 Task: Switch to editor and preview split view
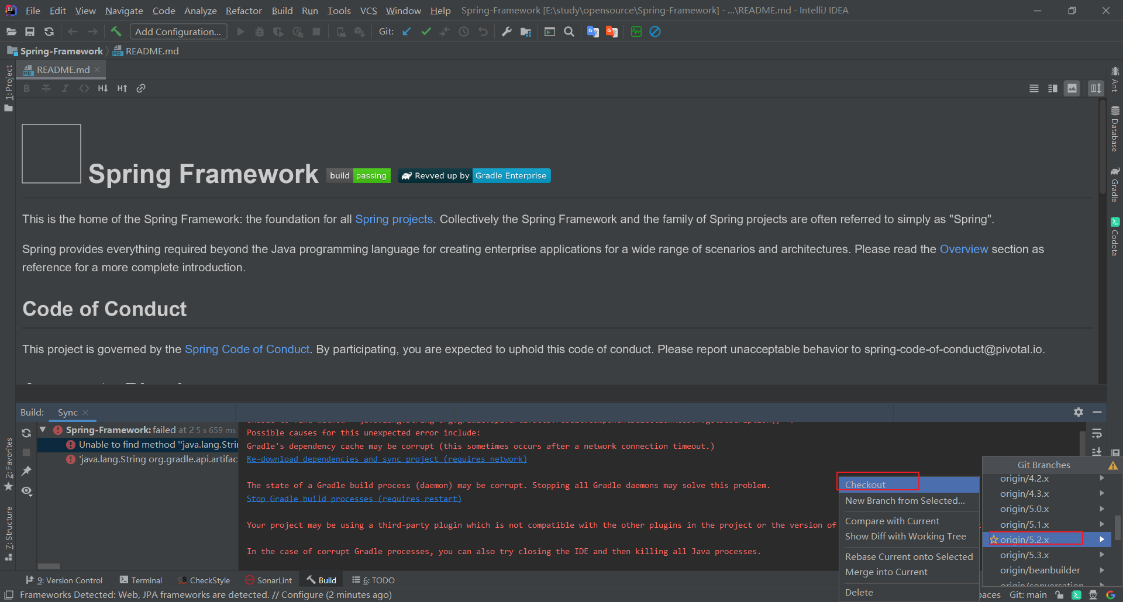tap(1053, 88)
